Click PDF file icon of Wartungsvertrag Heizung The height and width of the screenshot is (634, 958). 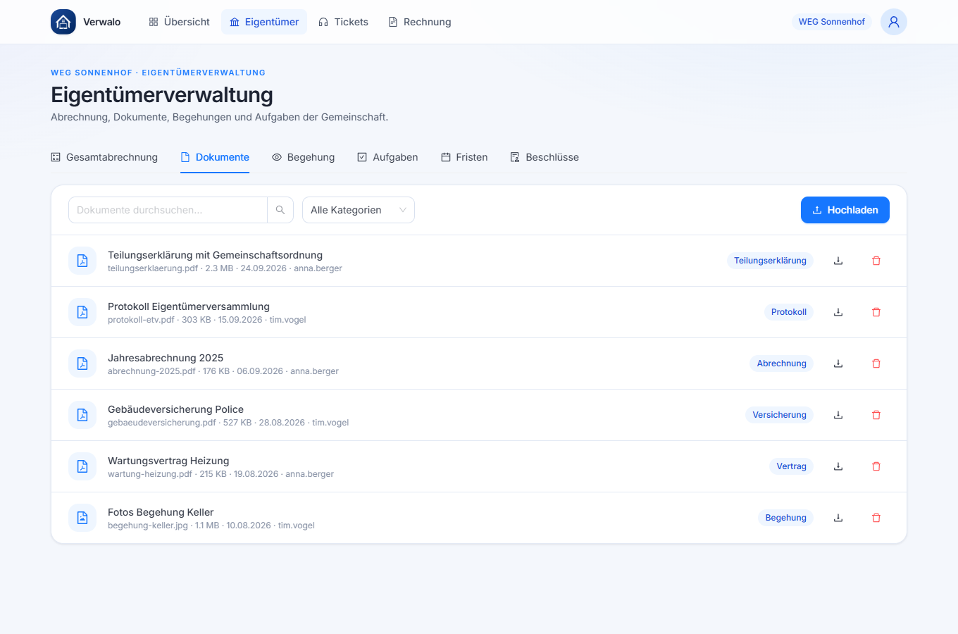point(82,466)
